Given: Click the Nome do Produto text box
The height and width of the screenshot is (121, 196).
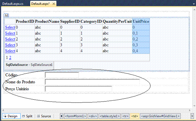Looking at the screenshot, I should (92, 82).
